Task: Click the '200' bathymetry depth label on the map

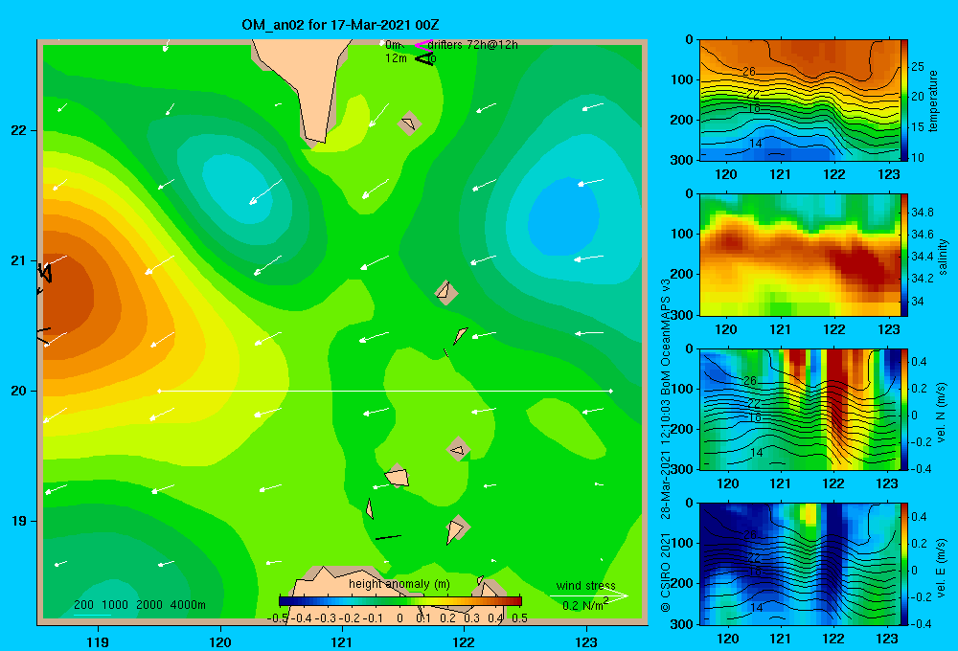Action: 83,605
